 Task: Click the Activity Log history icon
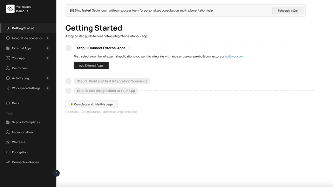pos(8,78)
